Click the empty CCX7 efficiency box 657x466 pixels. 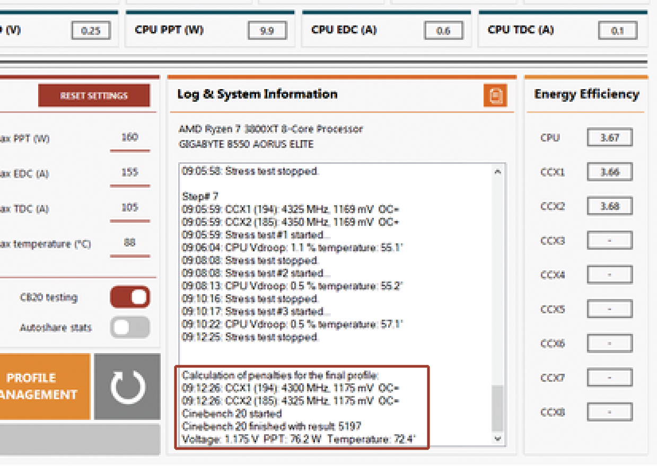tap(610, 378)
